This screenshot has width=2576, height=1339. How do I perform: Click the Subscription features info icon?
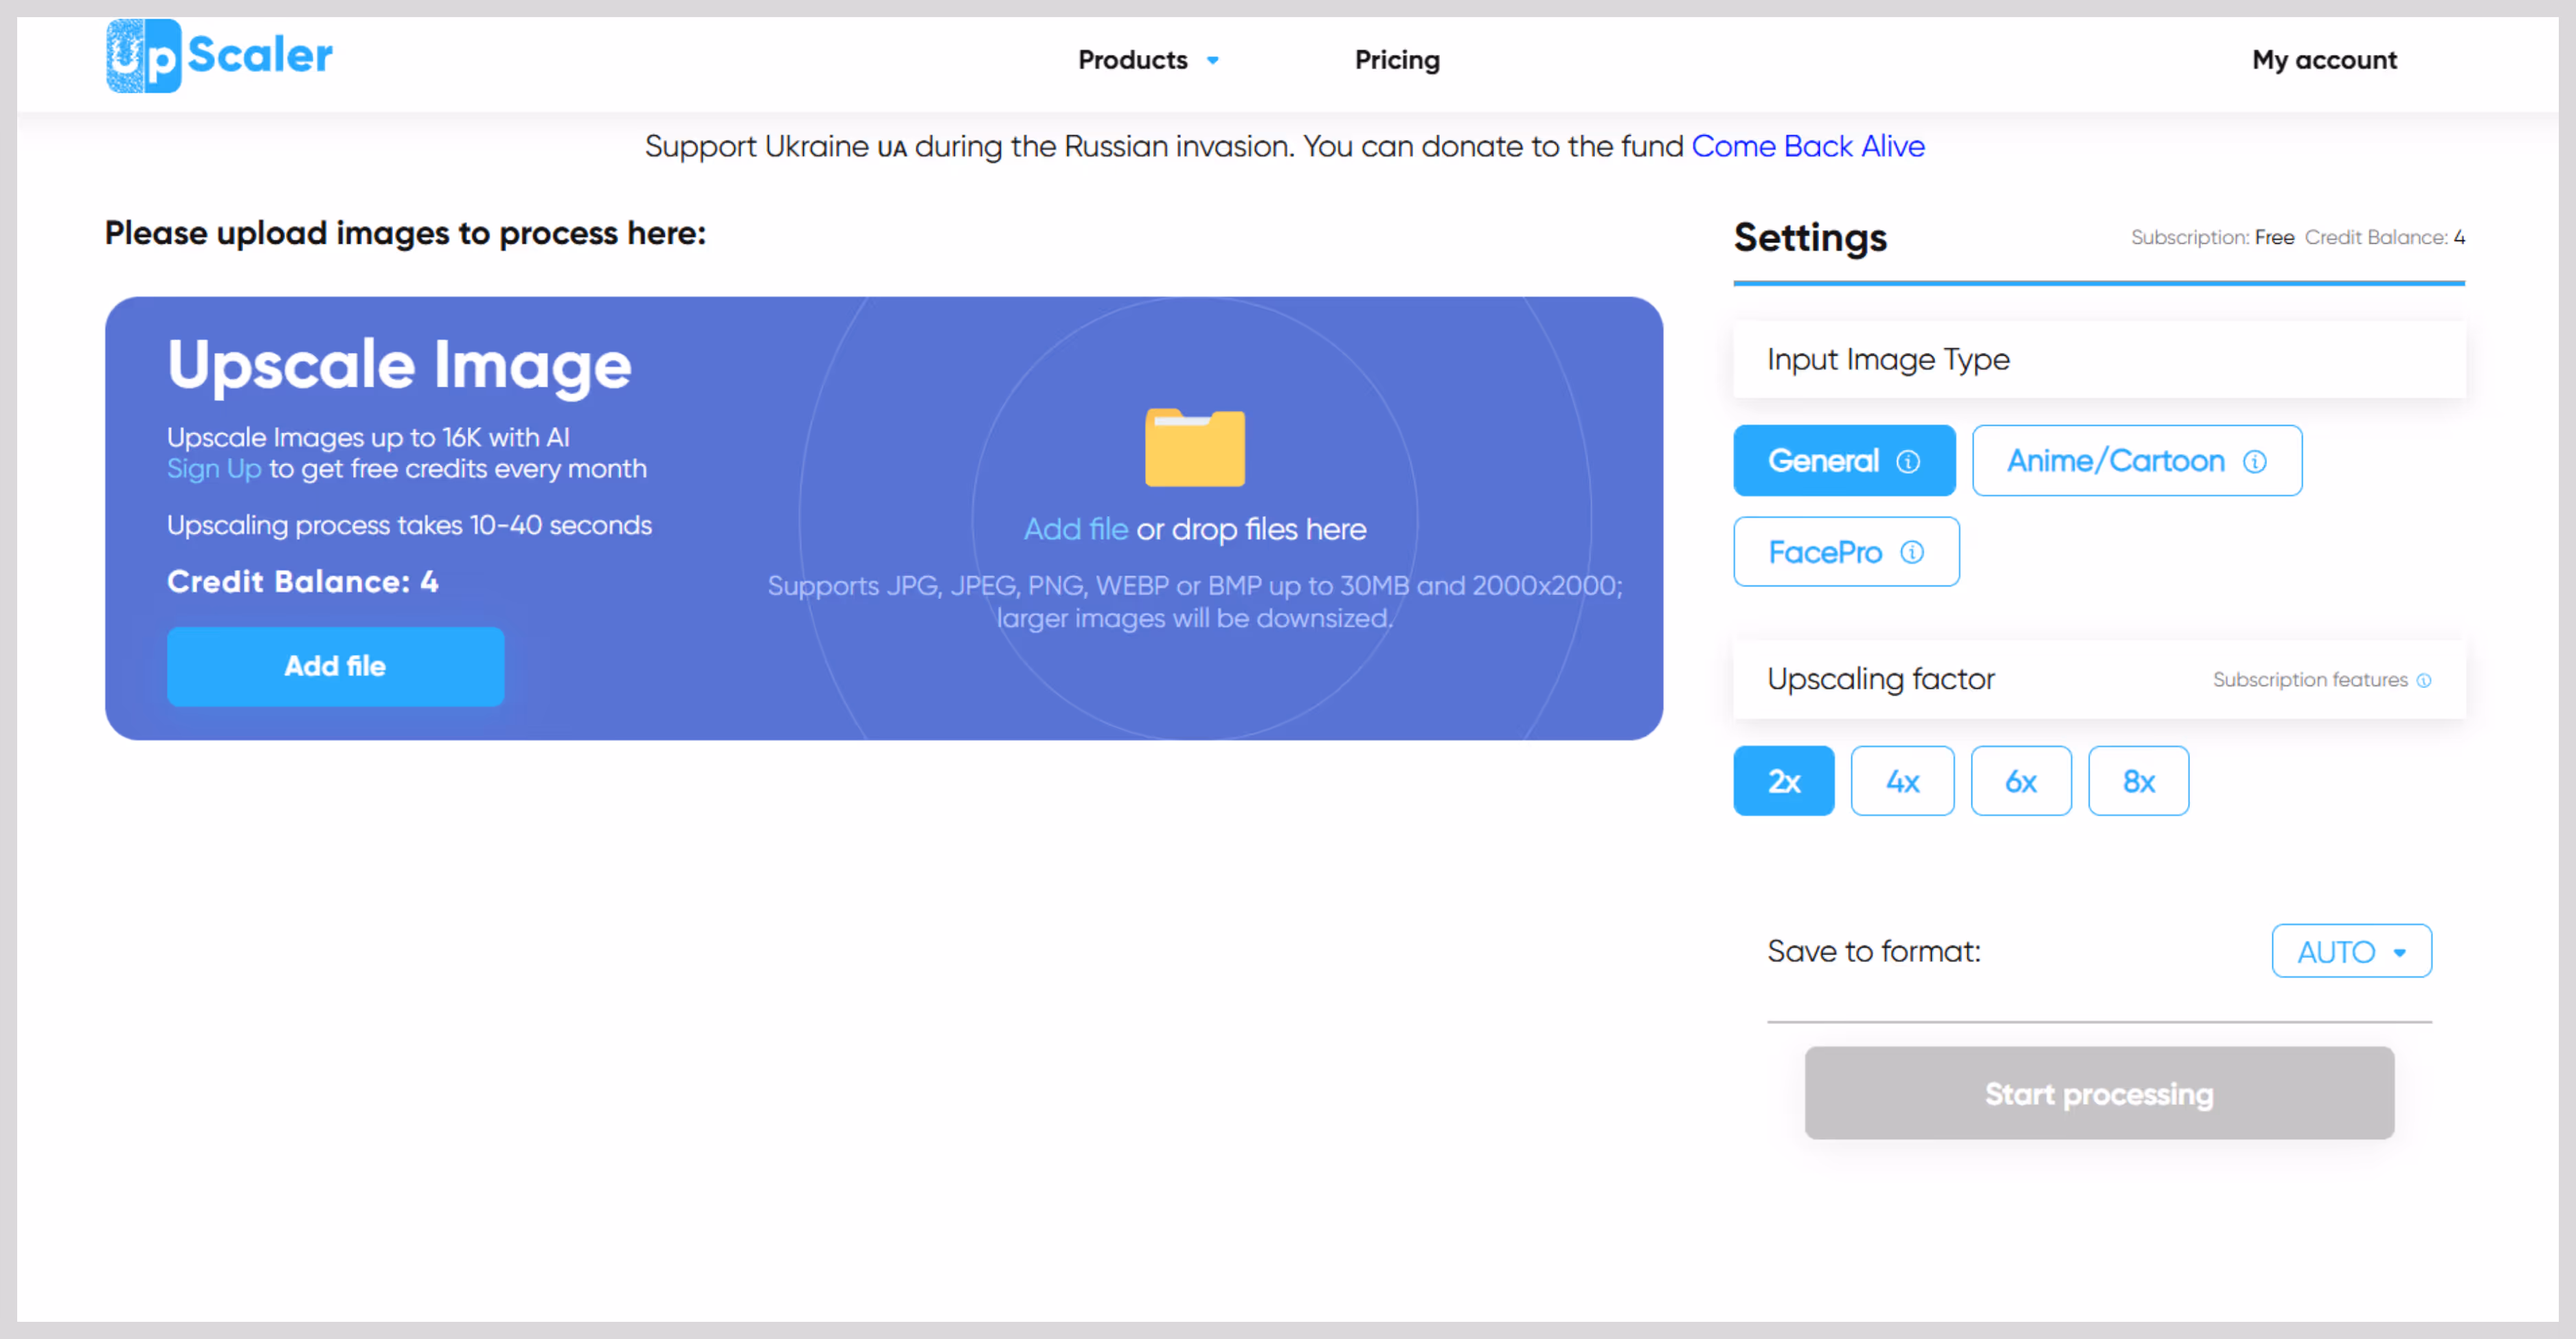(x=2424, y=680)
